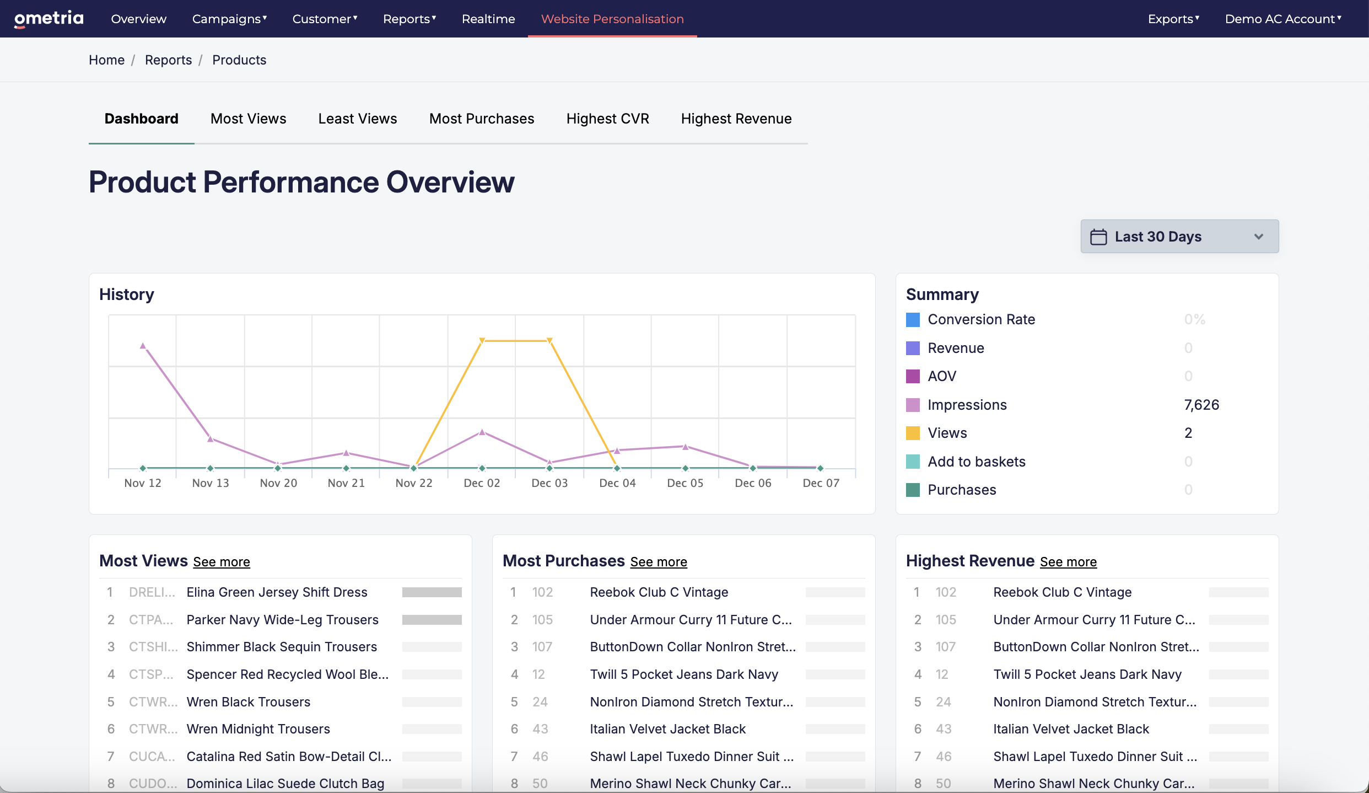The height and width of the screenshot is (793, 1369).
Task: Switch to the Highest CVR tab
Action: [607, 119]
